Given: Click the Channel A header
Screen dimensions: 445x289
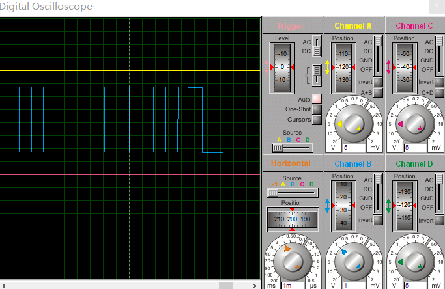Looking at the screenshot, I should coord(353,26).
